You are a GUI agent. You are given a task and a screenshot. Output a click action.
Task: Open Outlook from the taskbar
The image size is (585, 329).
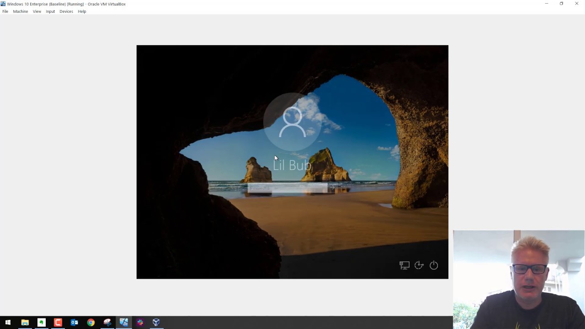coord(74,323)
